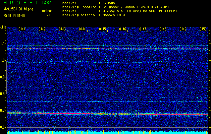This screenshot has width=211, height=134.
Task: Click the 0.8 frequency axis label
Action: tap(3, 94)
